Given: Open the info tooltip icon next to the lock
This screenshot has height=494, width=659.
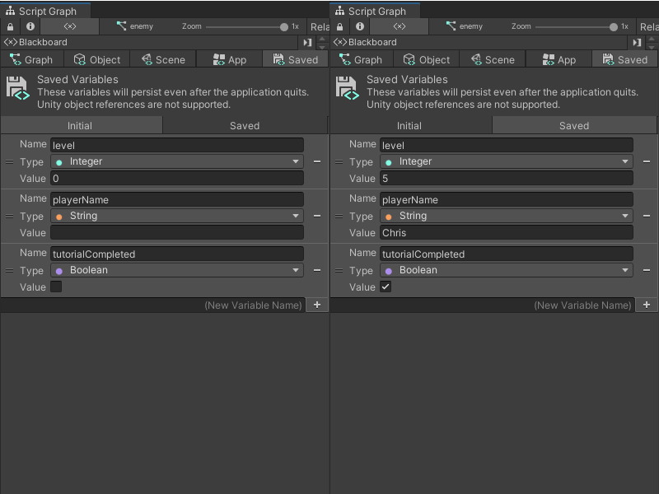Looking at the screenshot, I should [x=30, y=26].
